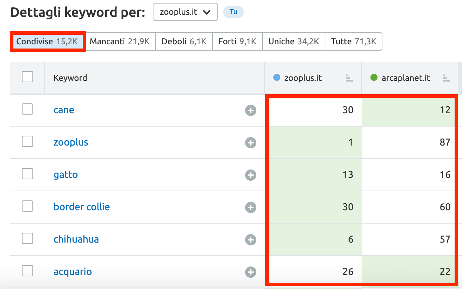Select the gatto row checkbox
Viewport: 462px width, 289px height.
[27, 174]
